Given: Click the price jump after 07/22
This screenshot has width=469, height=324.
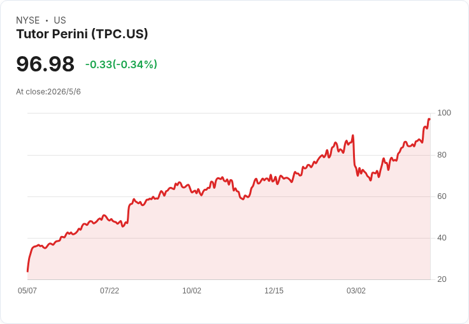Looking at the screenshot, I should 128,213.
